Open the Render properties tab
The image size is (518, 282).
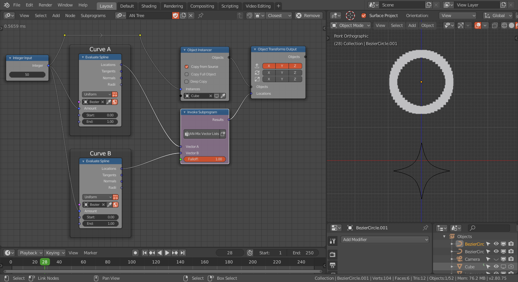[x=333, y=254]
